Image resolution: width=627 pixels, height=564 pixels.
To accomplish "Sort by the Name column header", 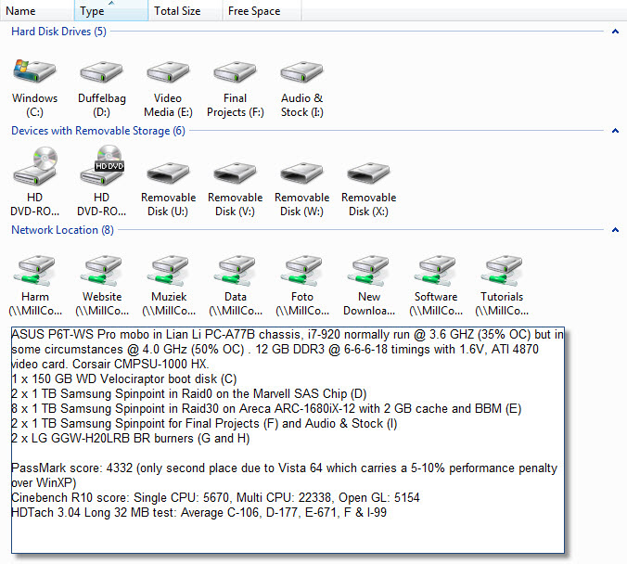I will [x=21, y=11].
